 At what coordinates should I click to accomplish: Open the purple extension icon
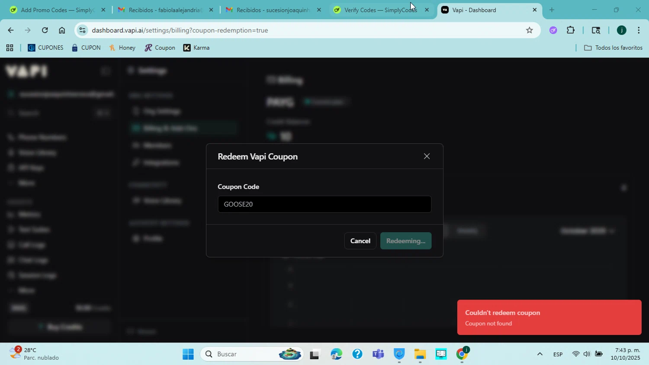[x=553, y=30]
